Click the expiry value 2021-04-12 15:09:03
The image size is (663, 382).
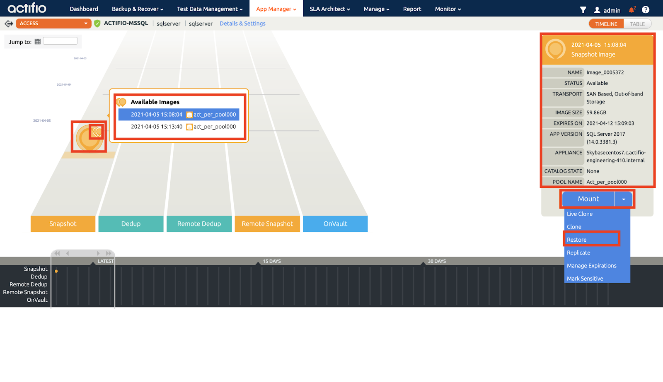click(610, 123)
